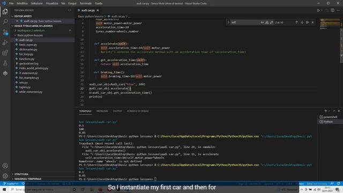Image resolution: width=343 pixels, height=193 pixels.
Task: Open the Testing flask view
Action: (5, 63)
